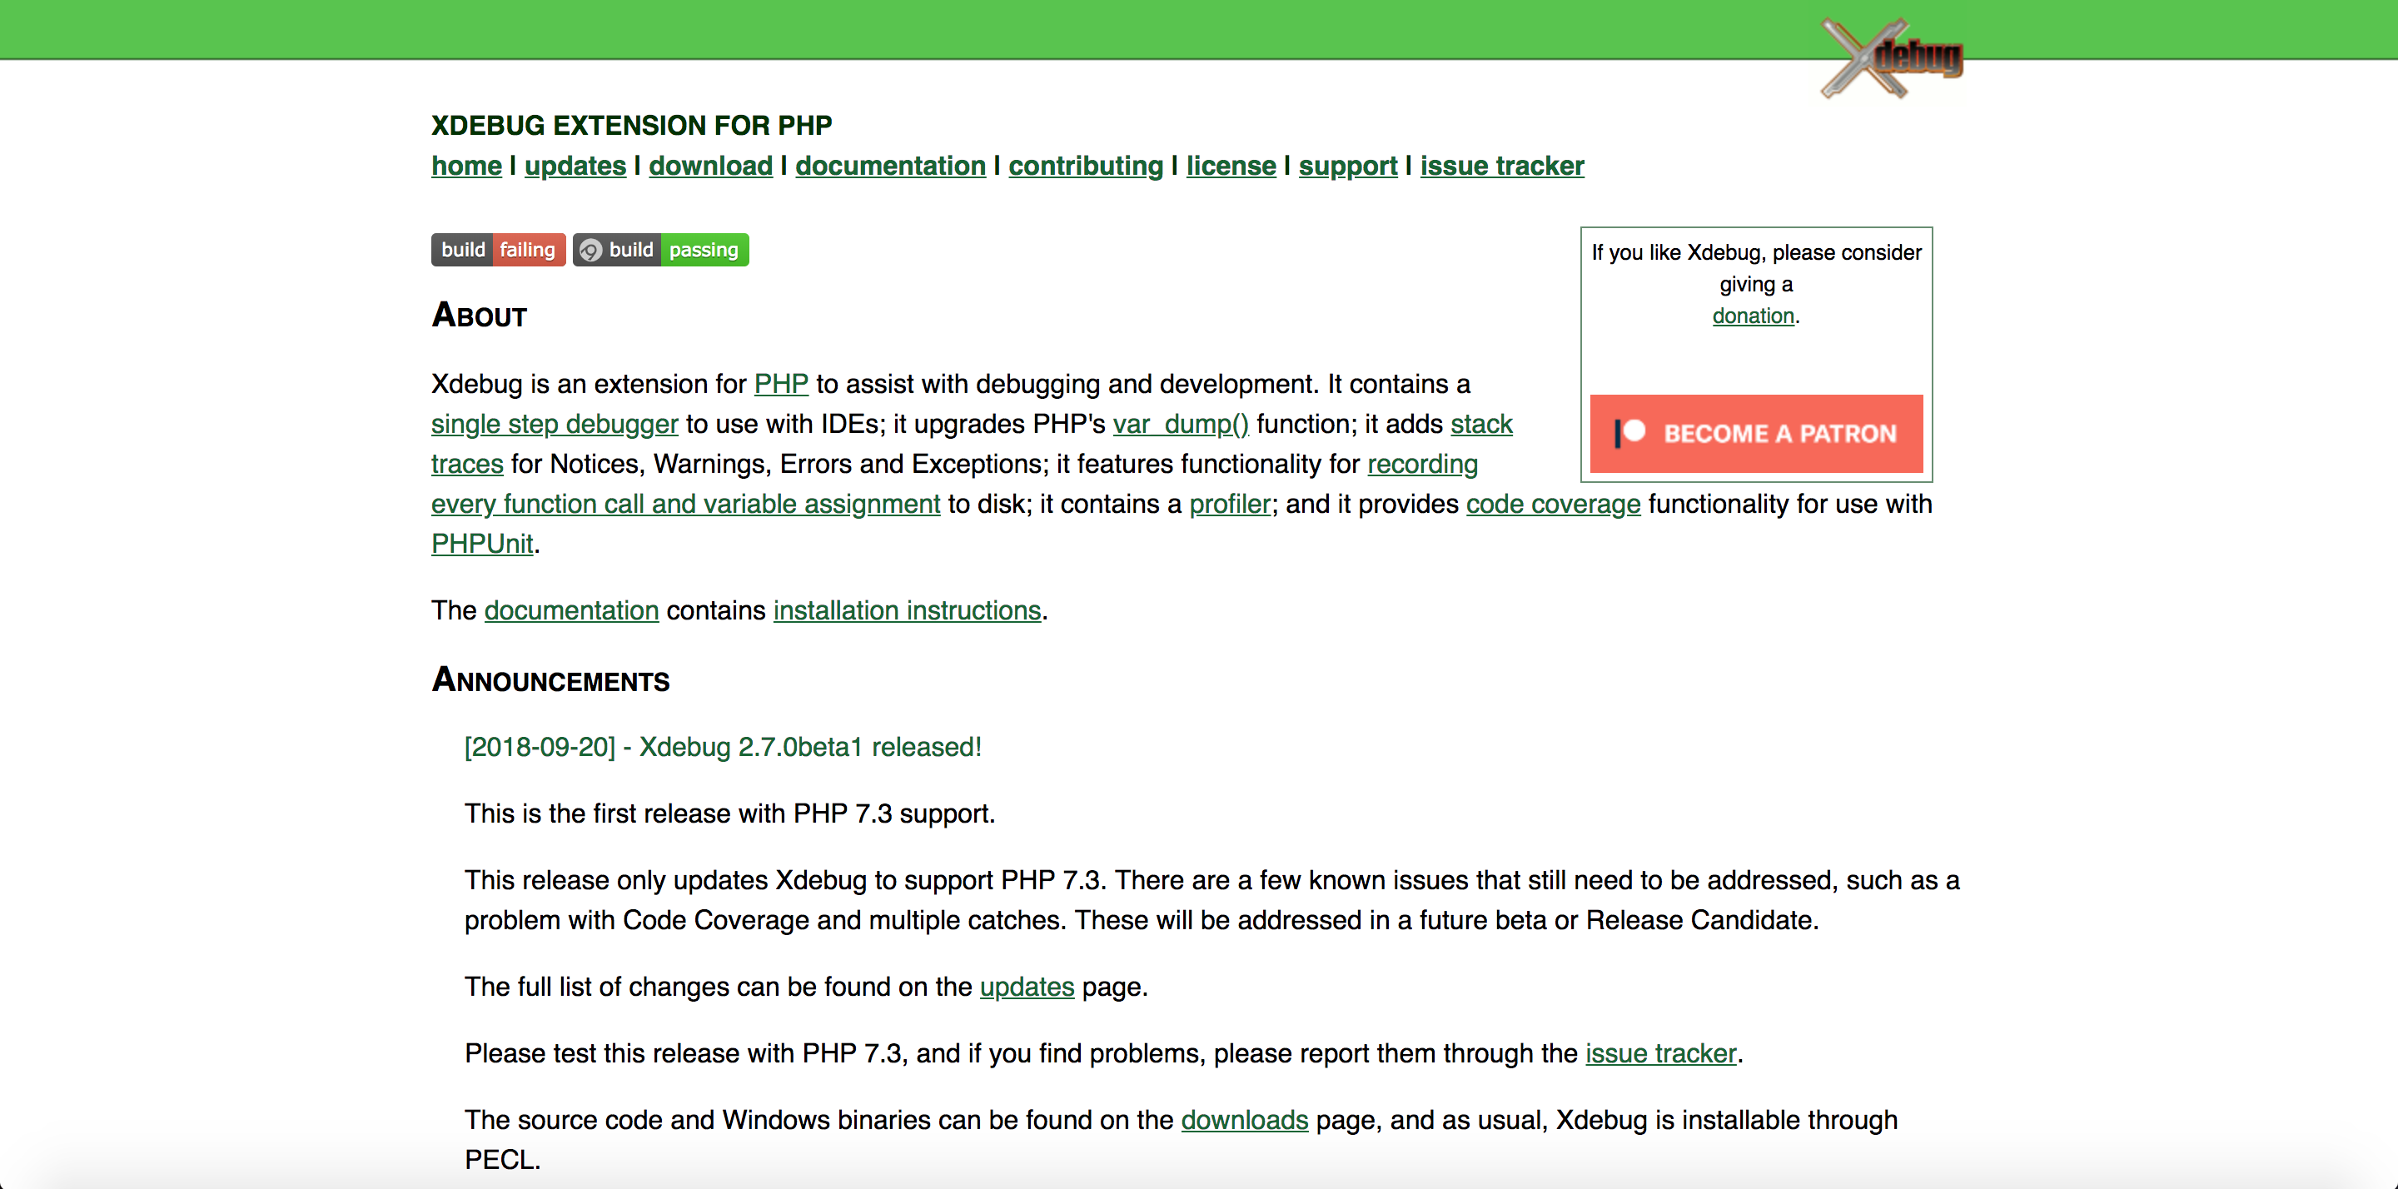Viewport: 2398px width, 1189px height.
Task: Visit the support page from navigation
Action: 1348,166
